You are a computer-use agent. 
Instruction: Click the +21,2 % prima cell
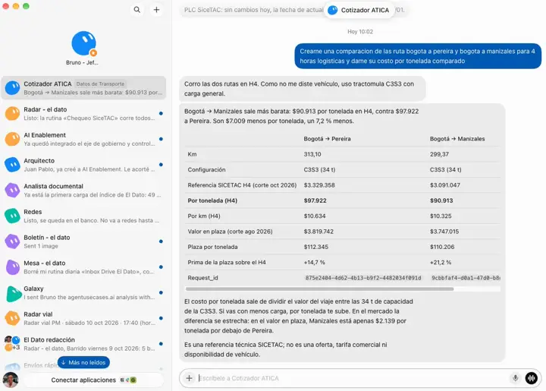point(441,263)
